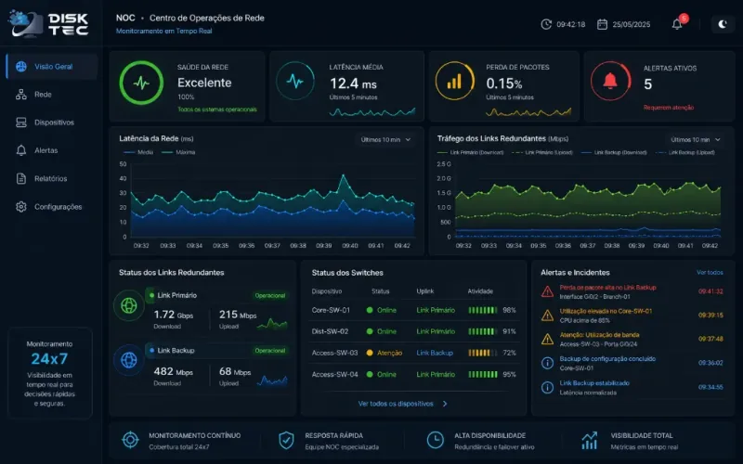
Task: Toggle Link Backup (Upload) legend entry
Action: click(x=684, y=152)
